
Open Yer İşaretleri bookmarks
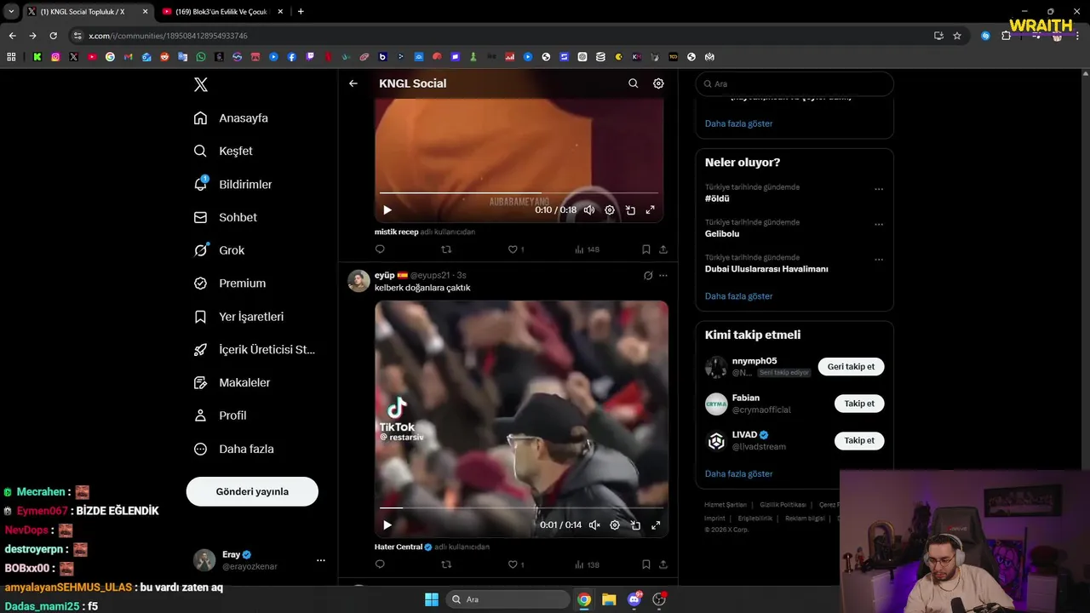[238, 317]
